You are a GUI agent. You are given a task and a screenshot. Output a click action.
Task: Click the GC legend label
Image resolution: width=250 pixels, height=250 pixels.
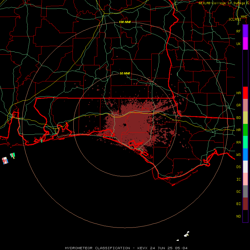[x=238, y=192]
